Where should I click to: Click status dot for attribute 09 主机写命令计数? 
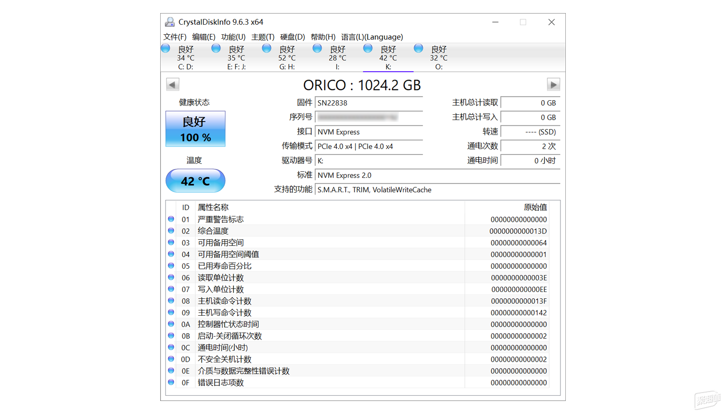(171, 312)
